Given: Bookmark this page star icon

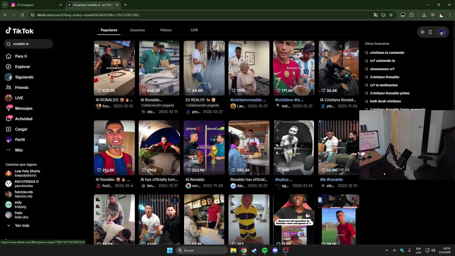Looking at the screenshot, I should coord(391,15).
